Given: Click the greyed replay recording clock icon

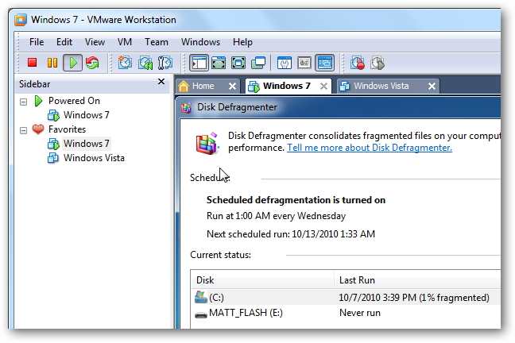Looking at the screenshot, I should coord(378,63).
